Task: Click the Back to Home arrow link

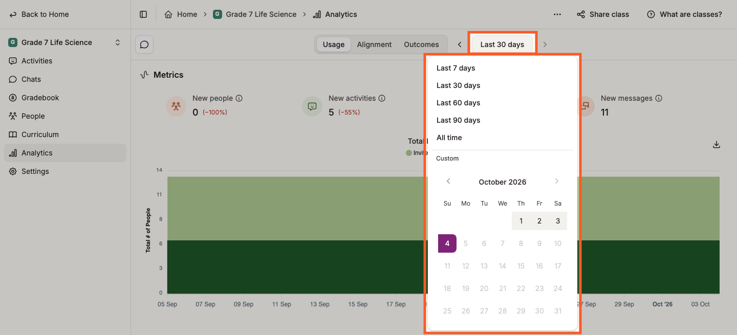Action: click(x=39, y=14)
